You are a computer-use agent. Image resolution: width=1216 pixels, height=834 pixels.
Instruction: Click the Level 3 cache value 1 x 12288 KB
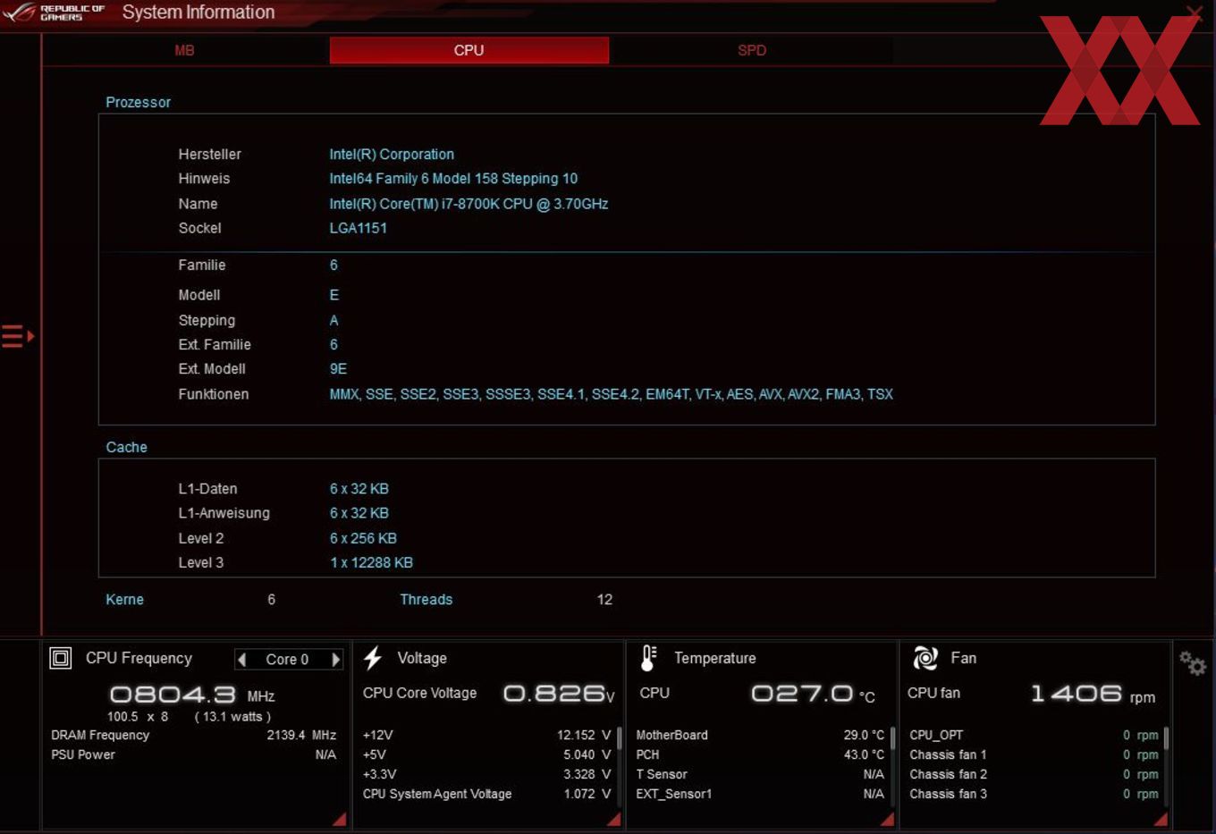pos(371,562)
